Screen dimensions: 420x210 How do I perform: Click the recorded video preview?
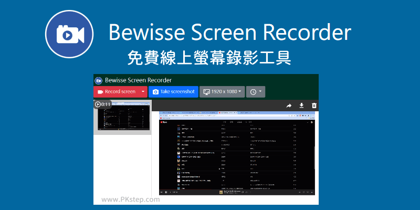click(x=237, y=153)
